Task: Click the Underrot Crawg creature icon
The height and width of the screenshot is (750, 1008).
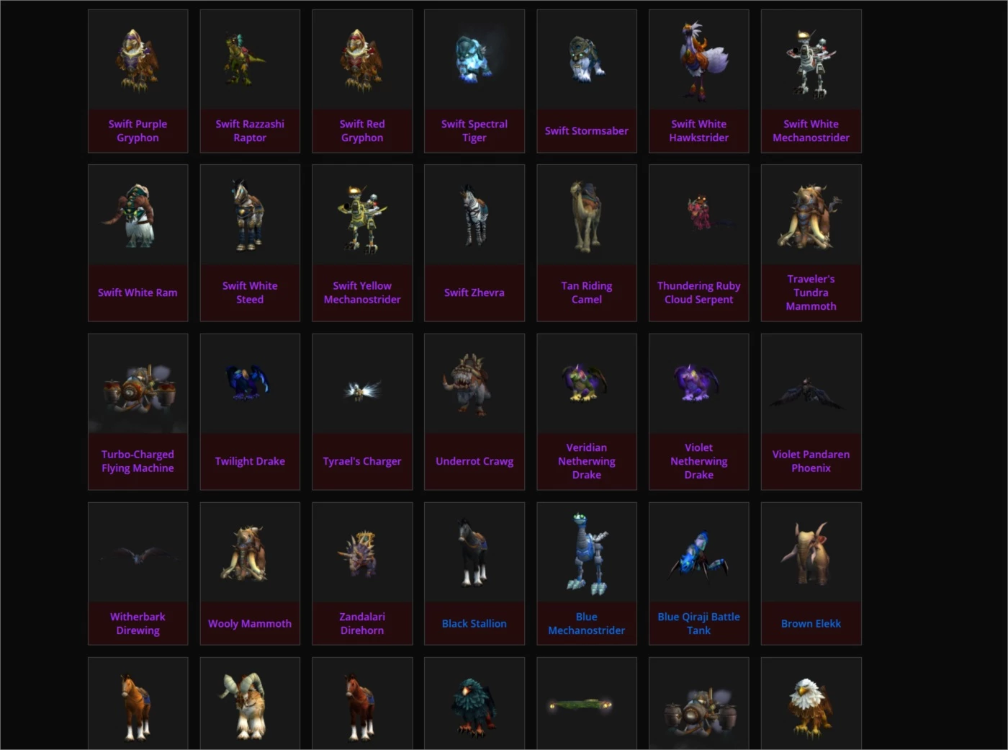Action: [x=474, y=383]
